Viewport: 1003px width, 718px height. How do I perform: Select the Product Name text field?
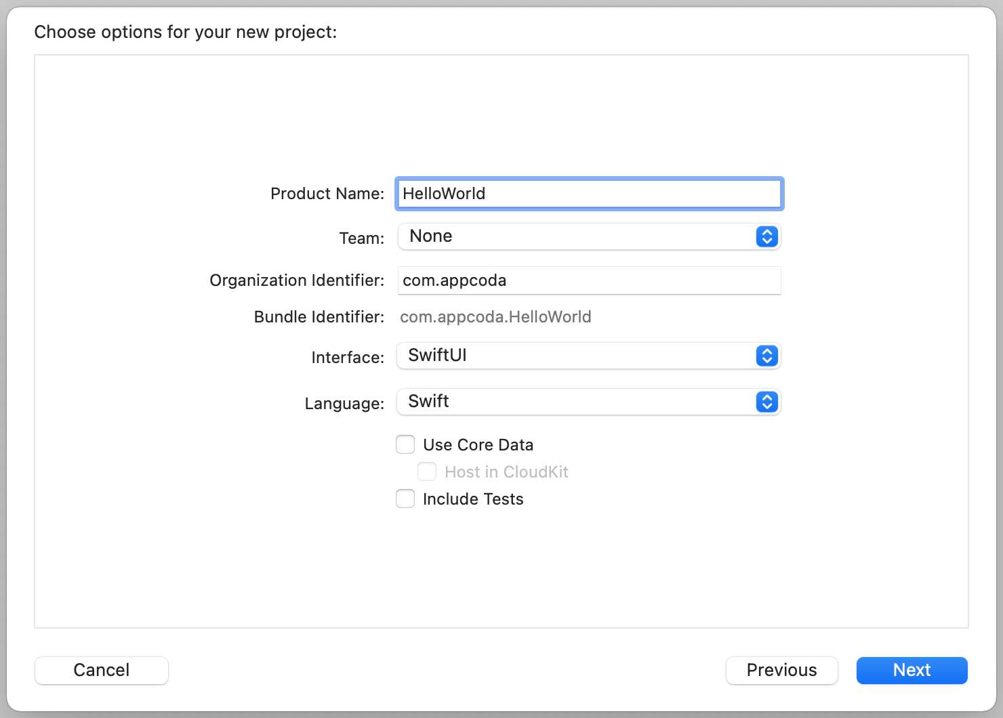[588, 194]
